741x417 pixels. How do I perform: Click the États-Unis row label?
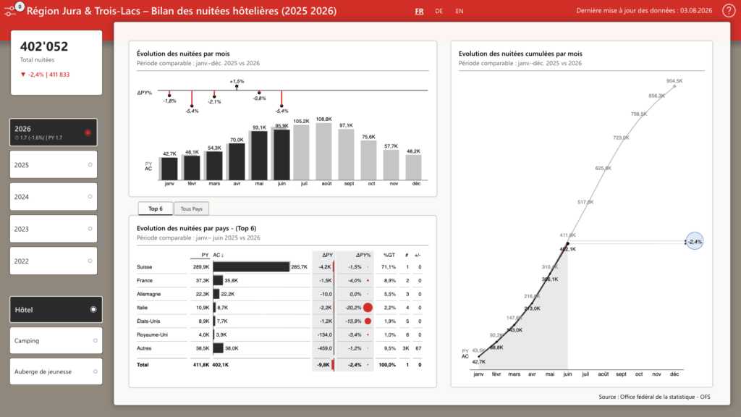pos(148,321)
